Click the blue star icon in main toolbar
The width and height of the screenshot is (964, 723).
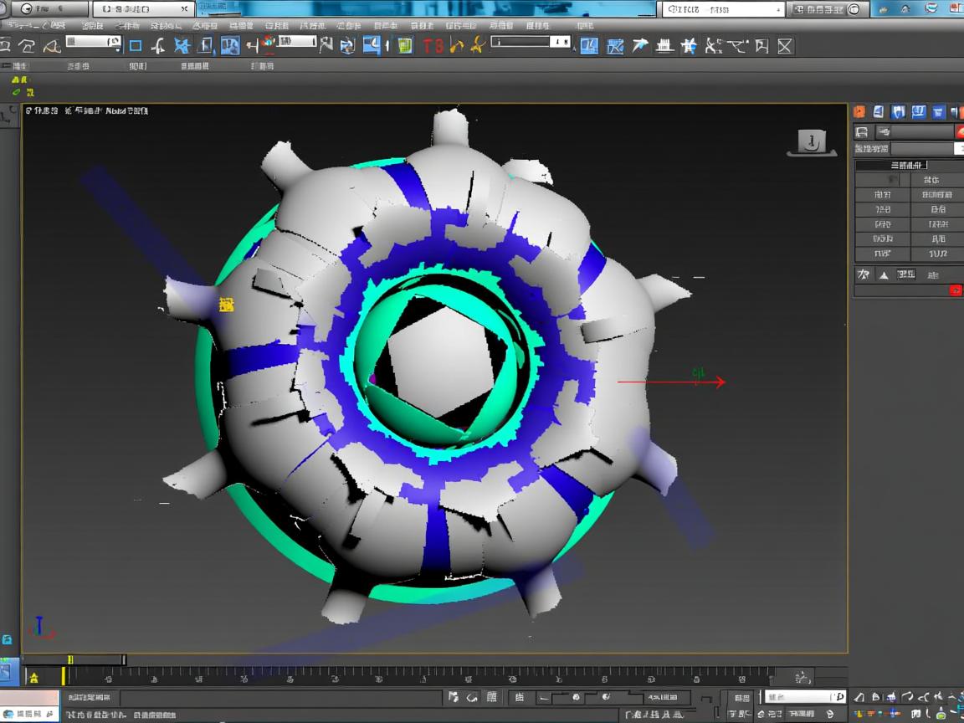tap(182, 46)
